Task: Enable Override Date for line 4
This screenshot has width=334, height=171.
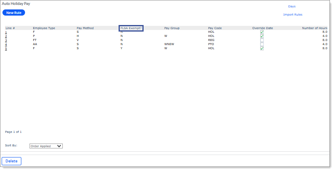Action: click(262, 44)
